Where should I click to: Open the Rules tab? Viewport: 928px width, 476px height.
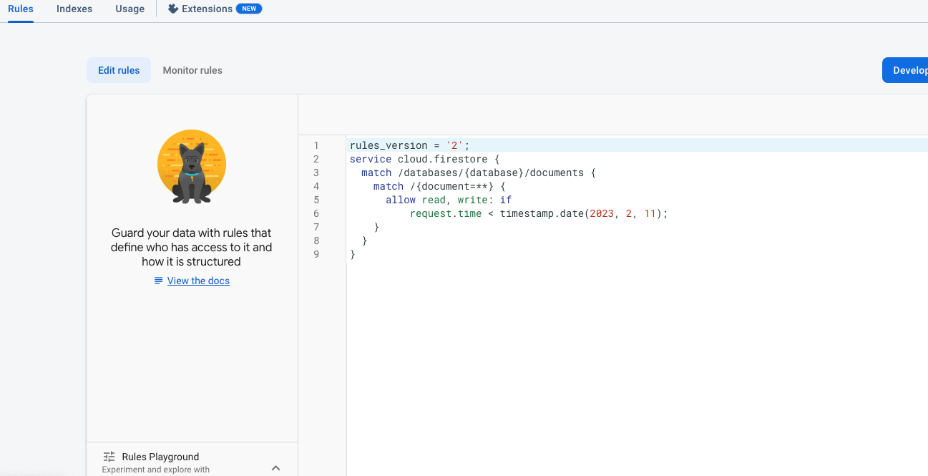(21, 9)
